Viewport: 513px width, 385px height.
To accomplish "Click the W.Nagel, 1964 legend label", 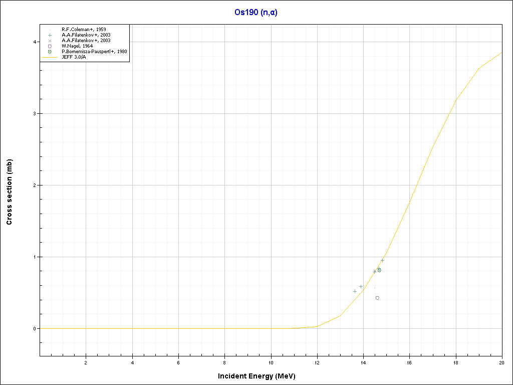I will [x=77, y=46].
